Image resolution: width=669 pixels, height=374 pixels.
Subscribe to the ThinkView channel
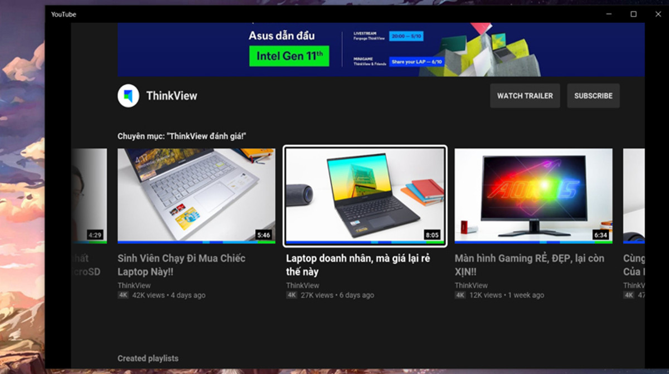coord(593,96)
